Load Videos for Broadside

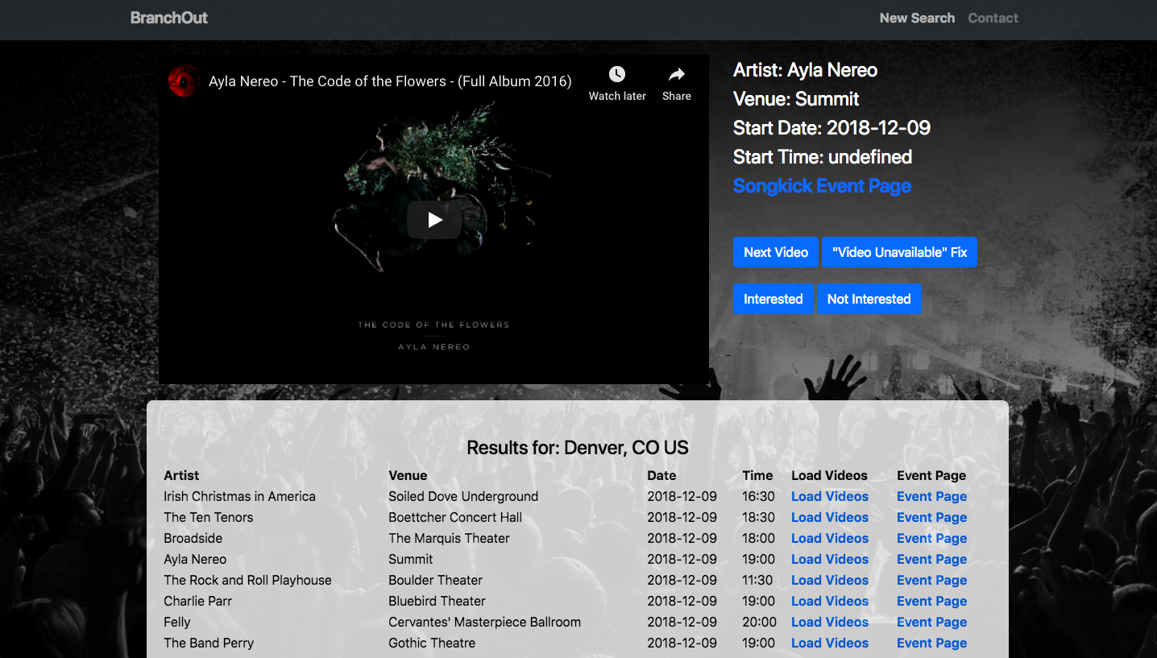[830, 538]
